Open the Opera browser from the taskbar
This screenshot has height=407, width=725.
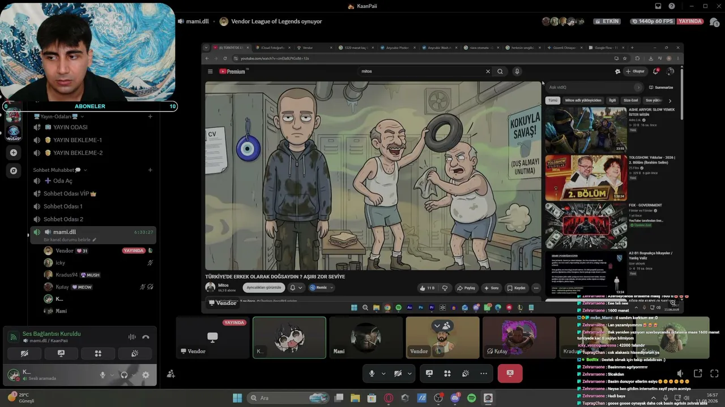(389, 398)
